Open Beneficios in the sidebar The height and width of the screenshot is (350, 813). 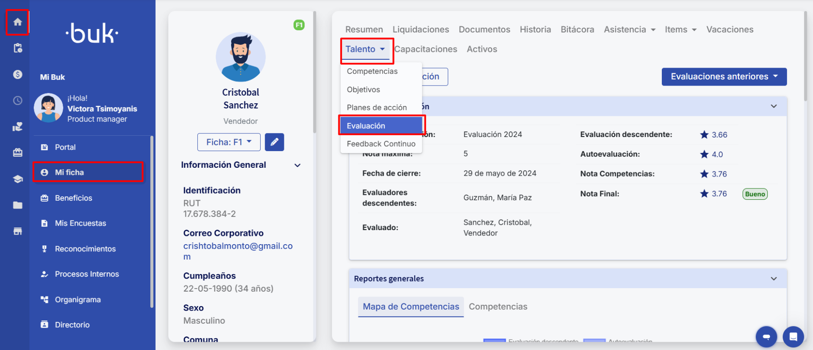tap(73, 198)
